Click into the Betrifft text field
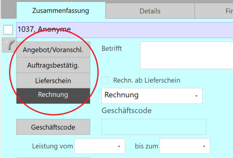 click(187, 55)
